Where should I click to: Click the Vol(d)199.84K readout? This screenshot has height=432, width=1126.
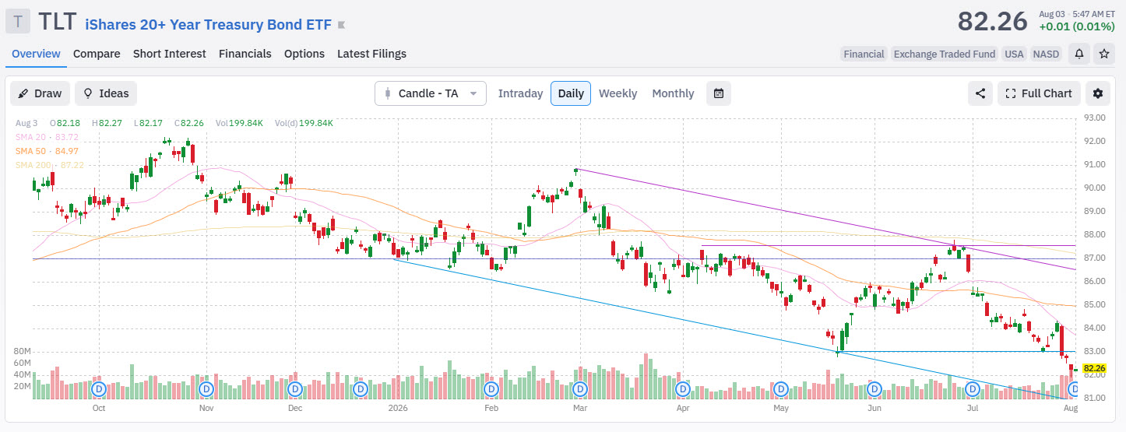pyautogui.click(x=304, y=123)
